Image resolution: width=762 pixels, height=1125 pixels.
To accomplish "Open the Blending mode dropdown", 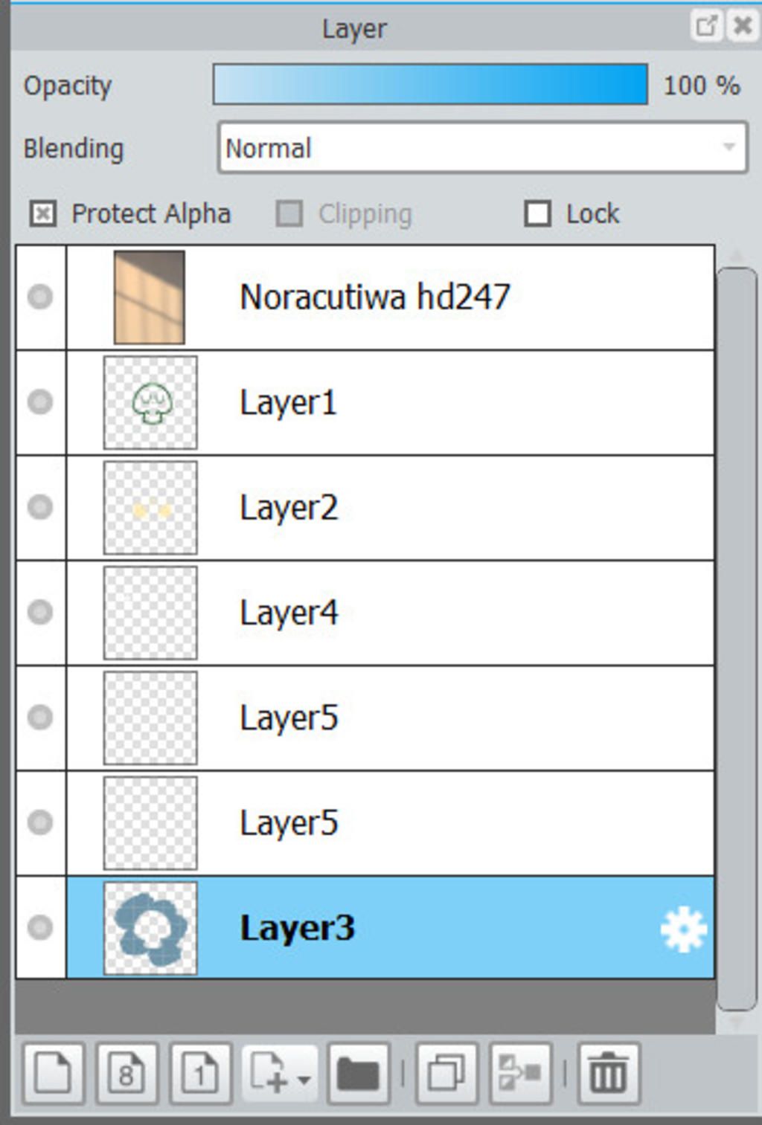I will coord(482,148).
